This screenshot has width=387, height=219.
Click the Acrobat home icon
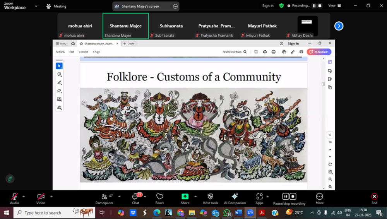(x=73, y=43)
